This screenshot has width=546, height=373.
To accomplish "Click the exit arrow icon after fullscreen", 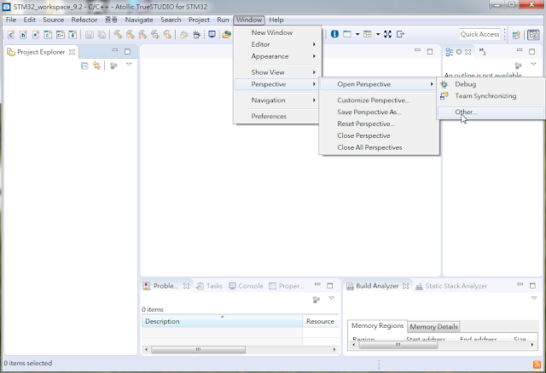I will pyautogui.click(x=400, y=34).
